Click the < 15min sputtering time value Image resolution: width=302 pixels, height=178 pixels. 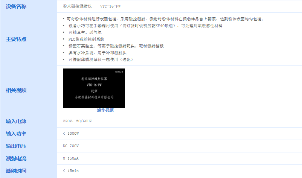coord(71,171)
